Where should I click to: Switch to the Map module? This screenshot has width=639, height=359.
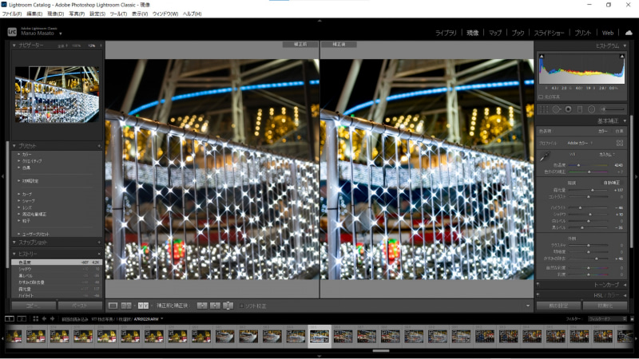click(495, 33)
